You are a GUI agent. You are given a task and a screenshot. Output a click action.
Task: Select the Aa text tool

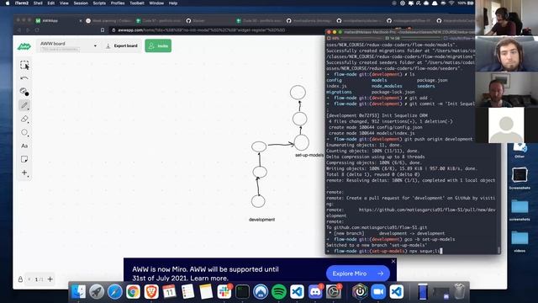point(24,146)
